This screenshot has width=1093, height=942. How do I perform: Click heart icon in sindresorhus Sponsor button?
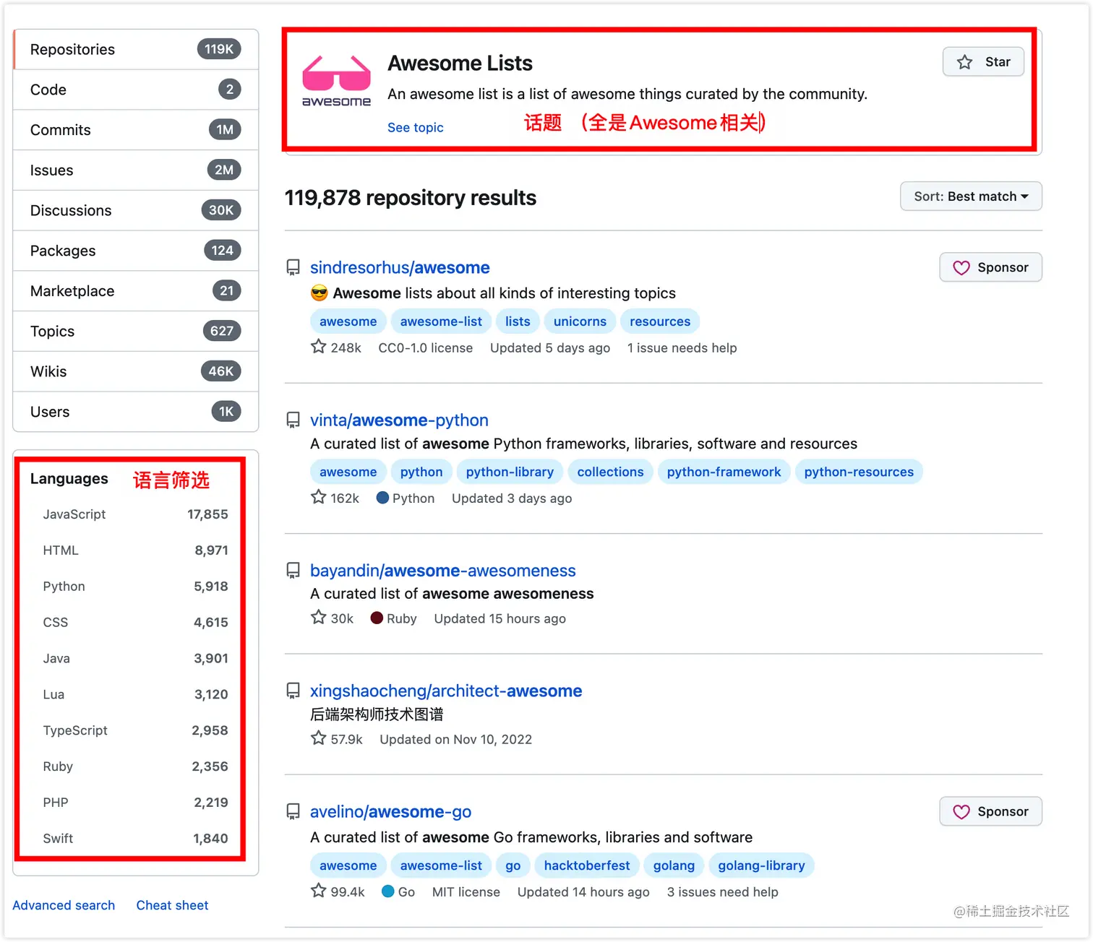[961, 268]
